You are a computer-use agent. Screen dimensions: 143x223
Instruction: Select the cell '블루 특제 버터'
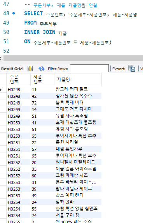(x=78, y=103)
